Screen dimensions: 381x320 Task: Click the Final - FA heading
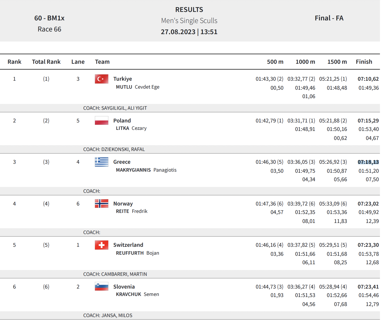329,18
